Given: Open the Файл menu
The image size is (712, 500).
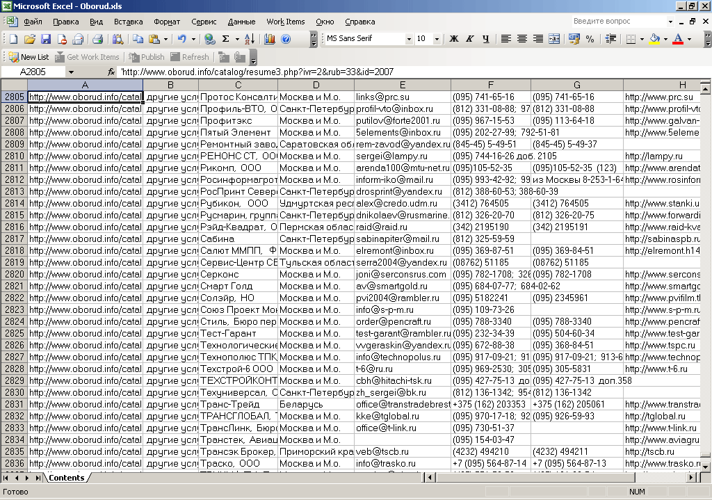Looking at the screenshot, I should click(33, 22).
